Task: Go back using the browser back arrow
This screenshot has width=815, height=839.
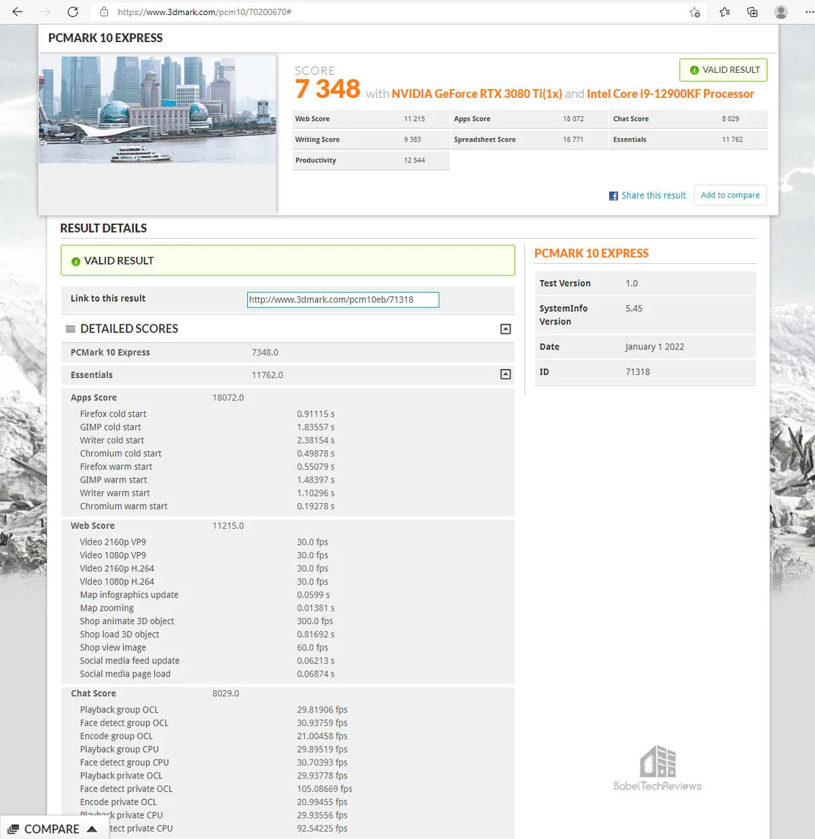Action: (18, 12)
